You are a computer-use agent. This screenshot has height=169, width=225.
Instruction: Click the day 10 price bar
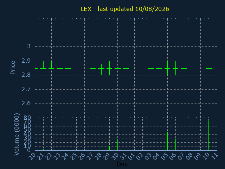point(209,69)
